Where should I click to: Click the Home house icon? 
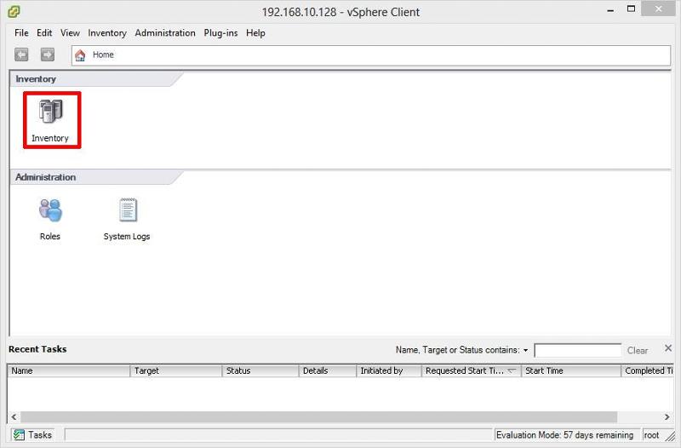coord(80,55)
